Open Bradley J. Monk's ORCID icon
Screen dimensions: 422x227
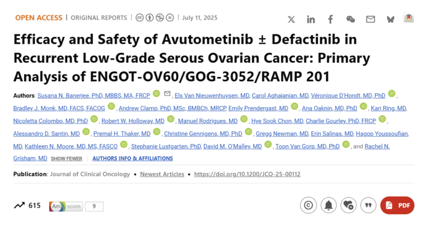point(111,106)
